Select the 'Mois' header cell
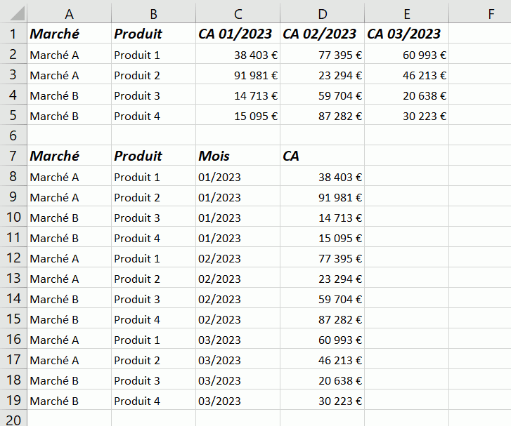511x426 pixels. tap(238, 156)
